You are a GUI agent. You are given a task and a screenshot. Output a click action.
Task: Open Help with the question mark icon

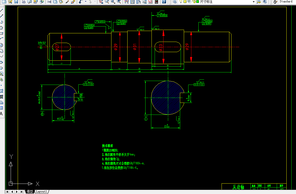coord(164,2)
